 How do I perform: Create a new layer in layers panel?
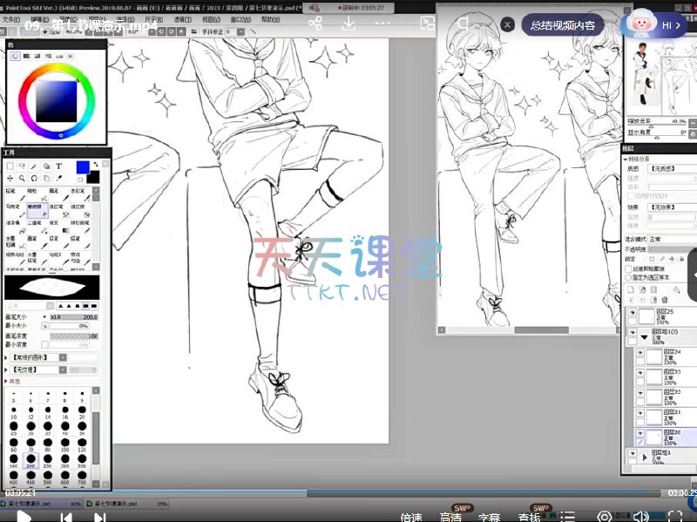pyautogui.click(x=630, y=290)
